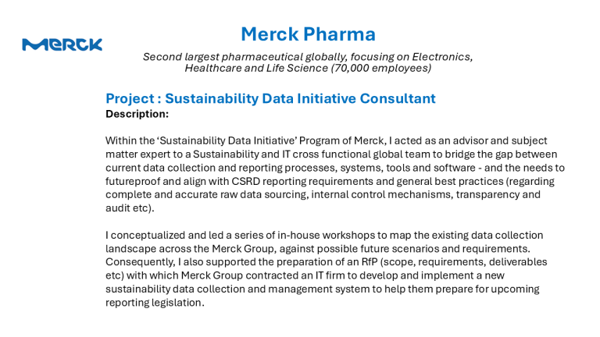This screenshot has width=600, height=337.
Task: Click the sustainability data collection and management line
Action: click(x=322, y=289)
